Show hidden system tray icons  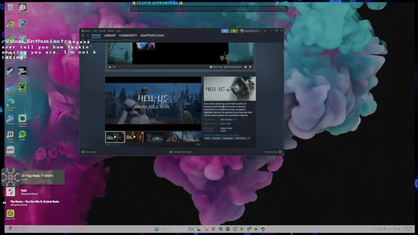click(x=375, y=229)
